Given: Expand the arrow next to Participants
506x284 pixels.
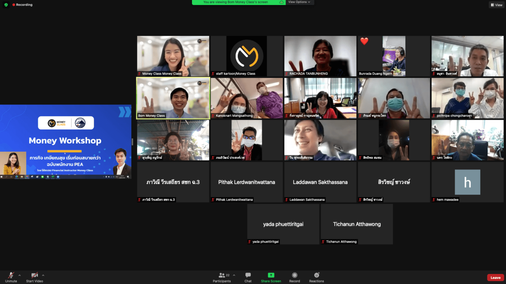Looking at the screenshot, I should 234,275.
